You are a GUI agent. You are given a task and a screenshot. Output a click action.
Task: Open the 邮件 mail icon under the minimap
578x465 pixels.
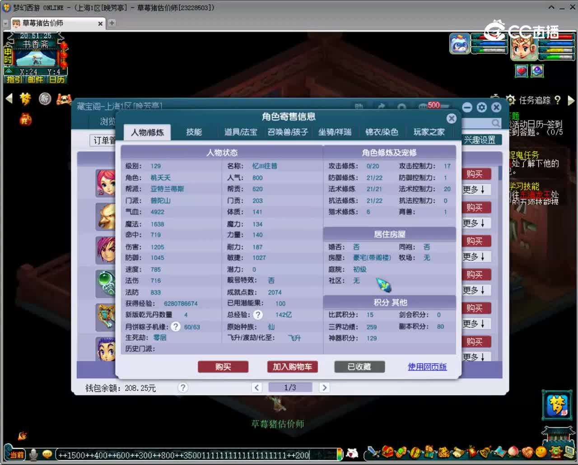35,79
